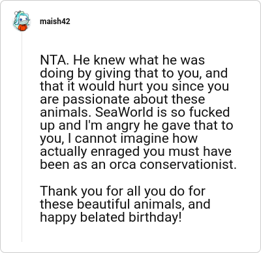Click the Thank you paragraph

point(125,204)
